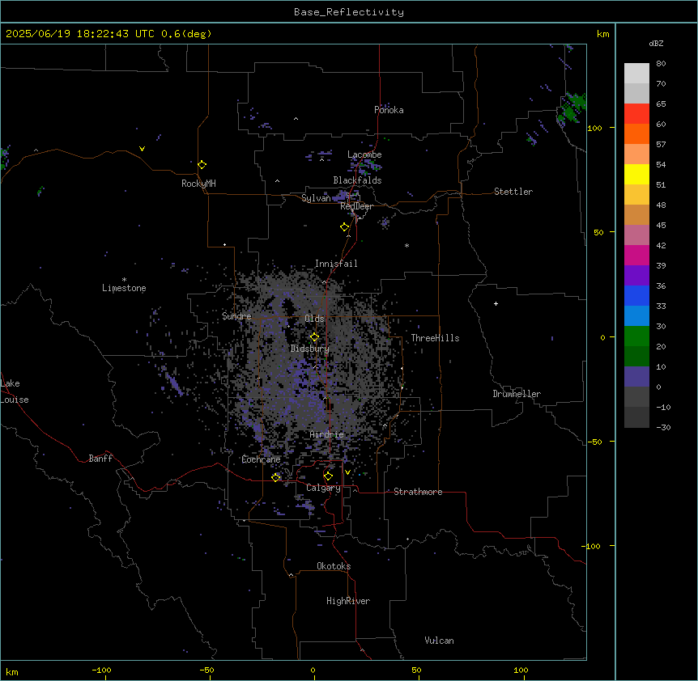Select the light blue 33 dBZ legend swatch
The width and height of the screenshot is (698, 681).
coord(636,315)
